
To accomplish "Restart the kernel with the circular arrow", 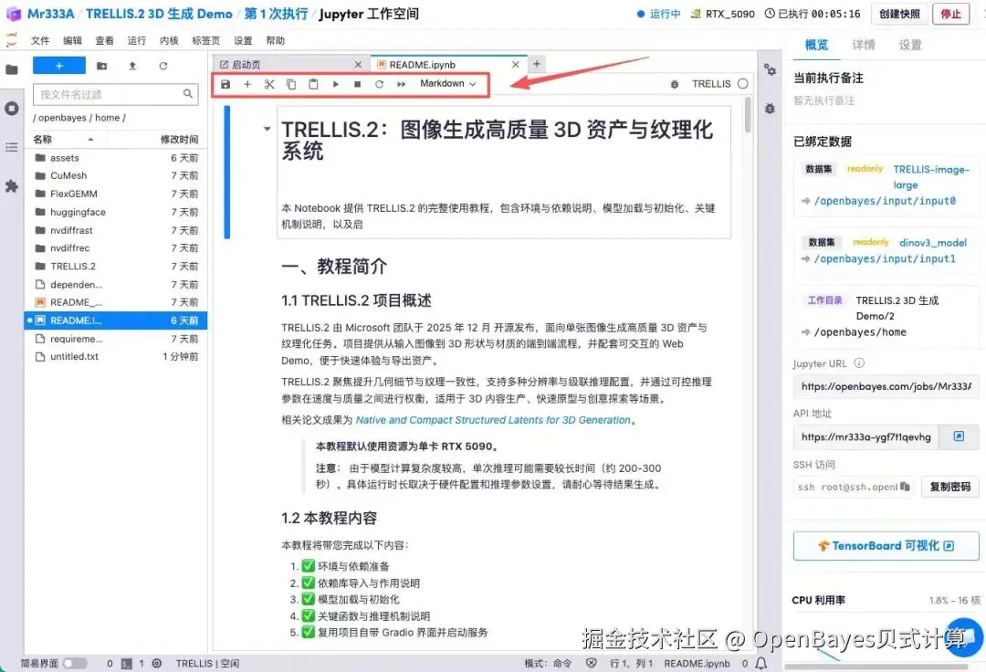I will pos(379,84).
